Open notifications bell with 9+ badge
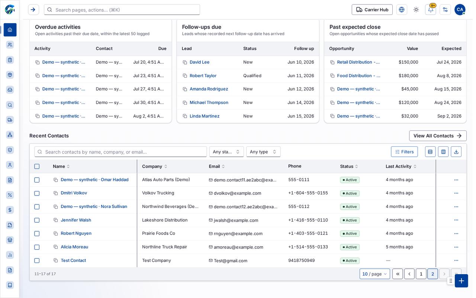This screenshot has height=298, width=476. tap(431, 10)
